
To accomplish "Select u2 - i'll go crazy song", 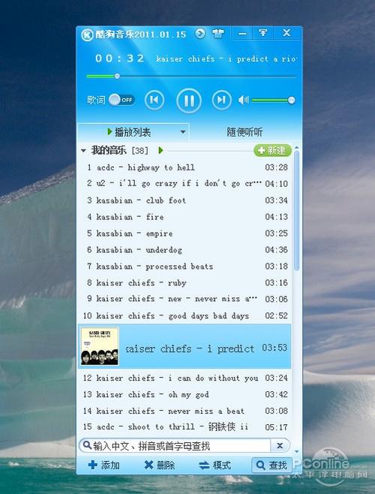I will 186,183.
